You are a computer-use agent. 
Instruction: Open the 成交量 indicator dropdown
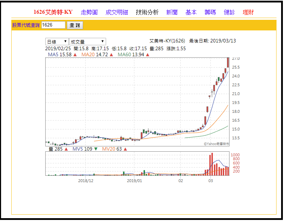(x=87, y=42)
